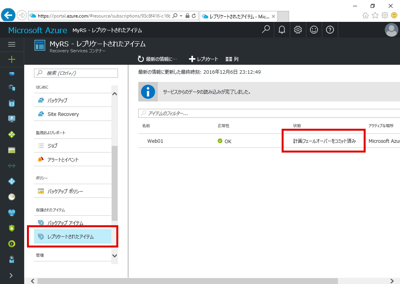The width and height of the screenshot is (400, 284).
Task: Open a new blank browser tab
Action: coord(283,16)
